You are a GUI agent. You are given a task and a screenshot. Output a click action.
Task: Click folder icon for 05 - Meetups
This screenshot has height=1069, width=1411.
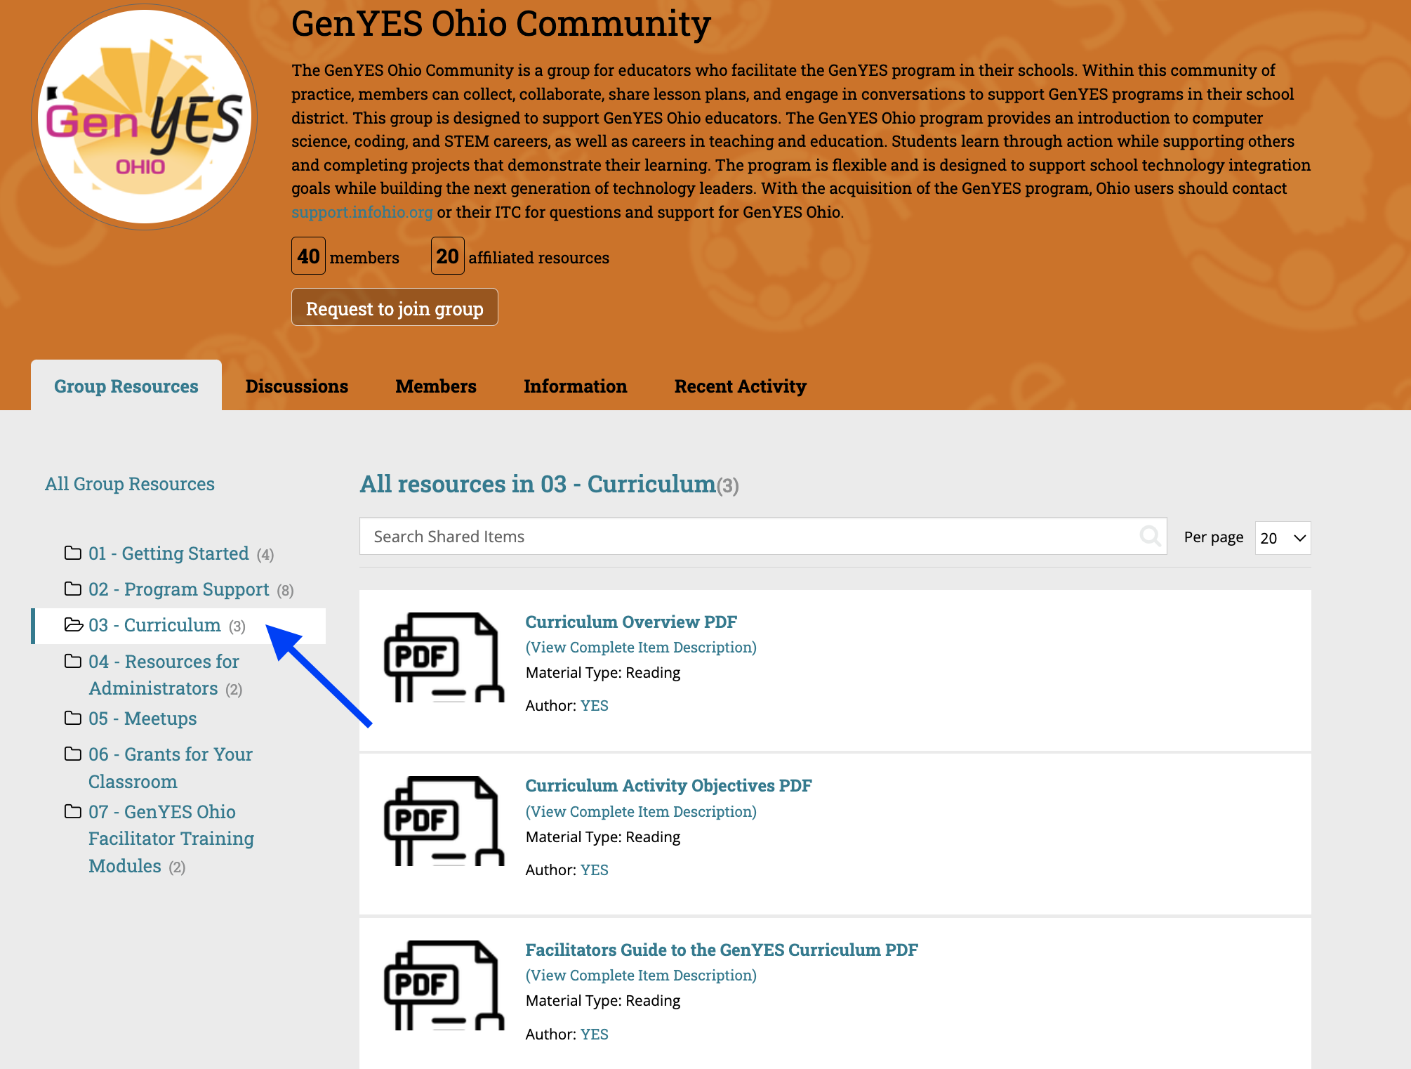tap(73, 718)
